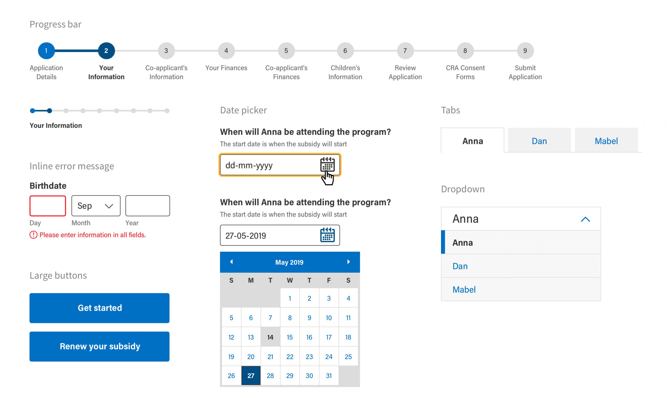Switch to the Mabel tab
The width and height of the screenshot is (672, 405).
point(606,141)
